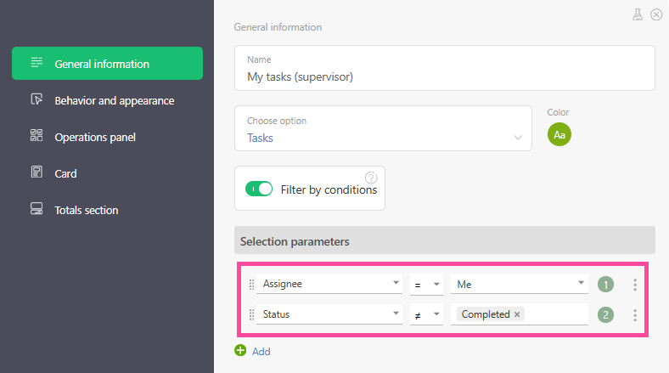Image resolution: width=669 pixels, height=373 pixels.
Task: Click the Name input field
Action: point(444,76)
